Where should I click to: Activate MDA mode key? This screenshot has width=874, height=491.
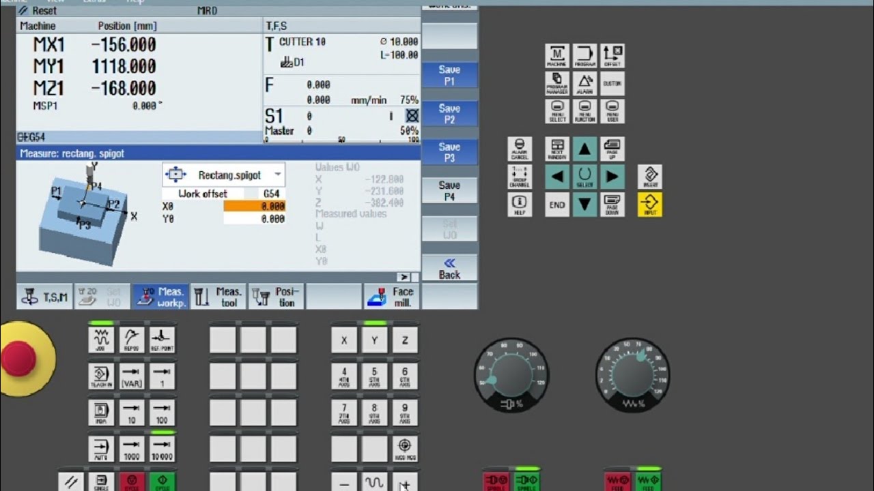(101, 413)
